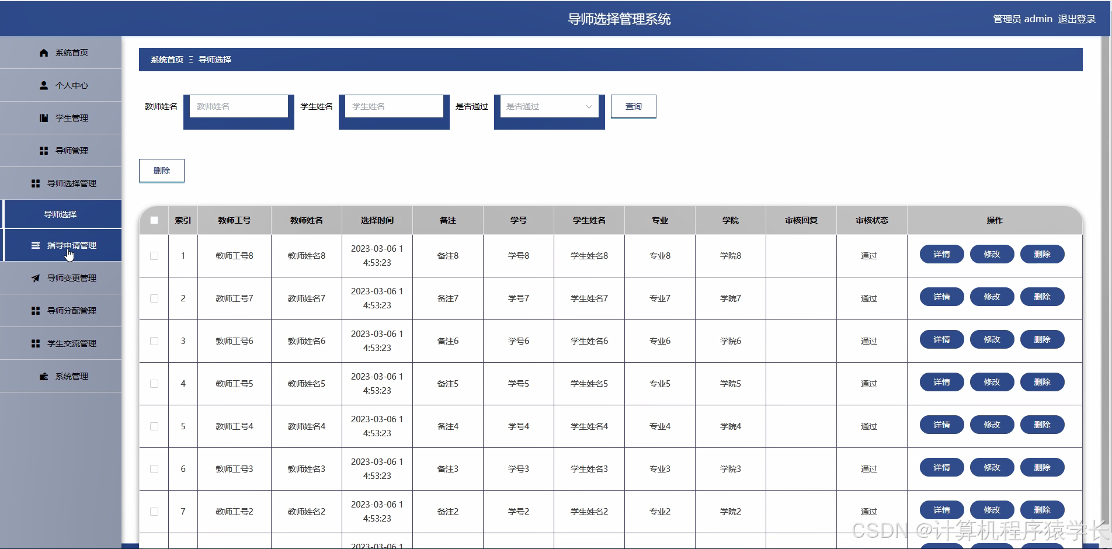Click the home icon beside 系统首页

[44, 53]
